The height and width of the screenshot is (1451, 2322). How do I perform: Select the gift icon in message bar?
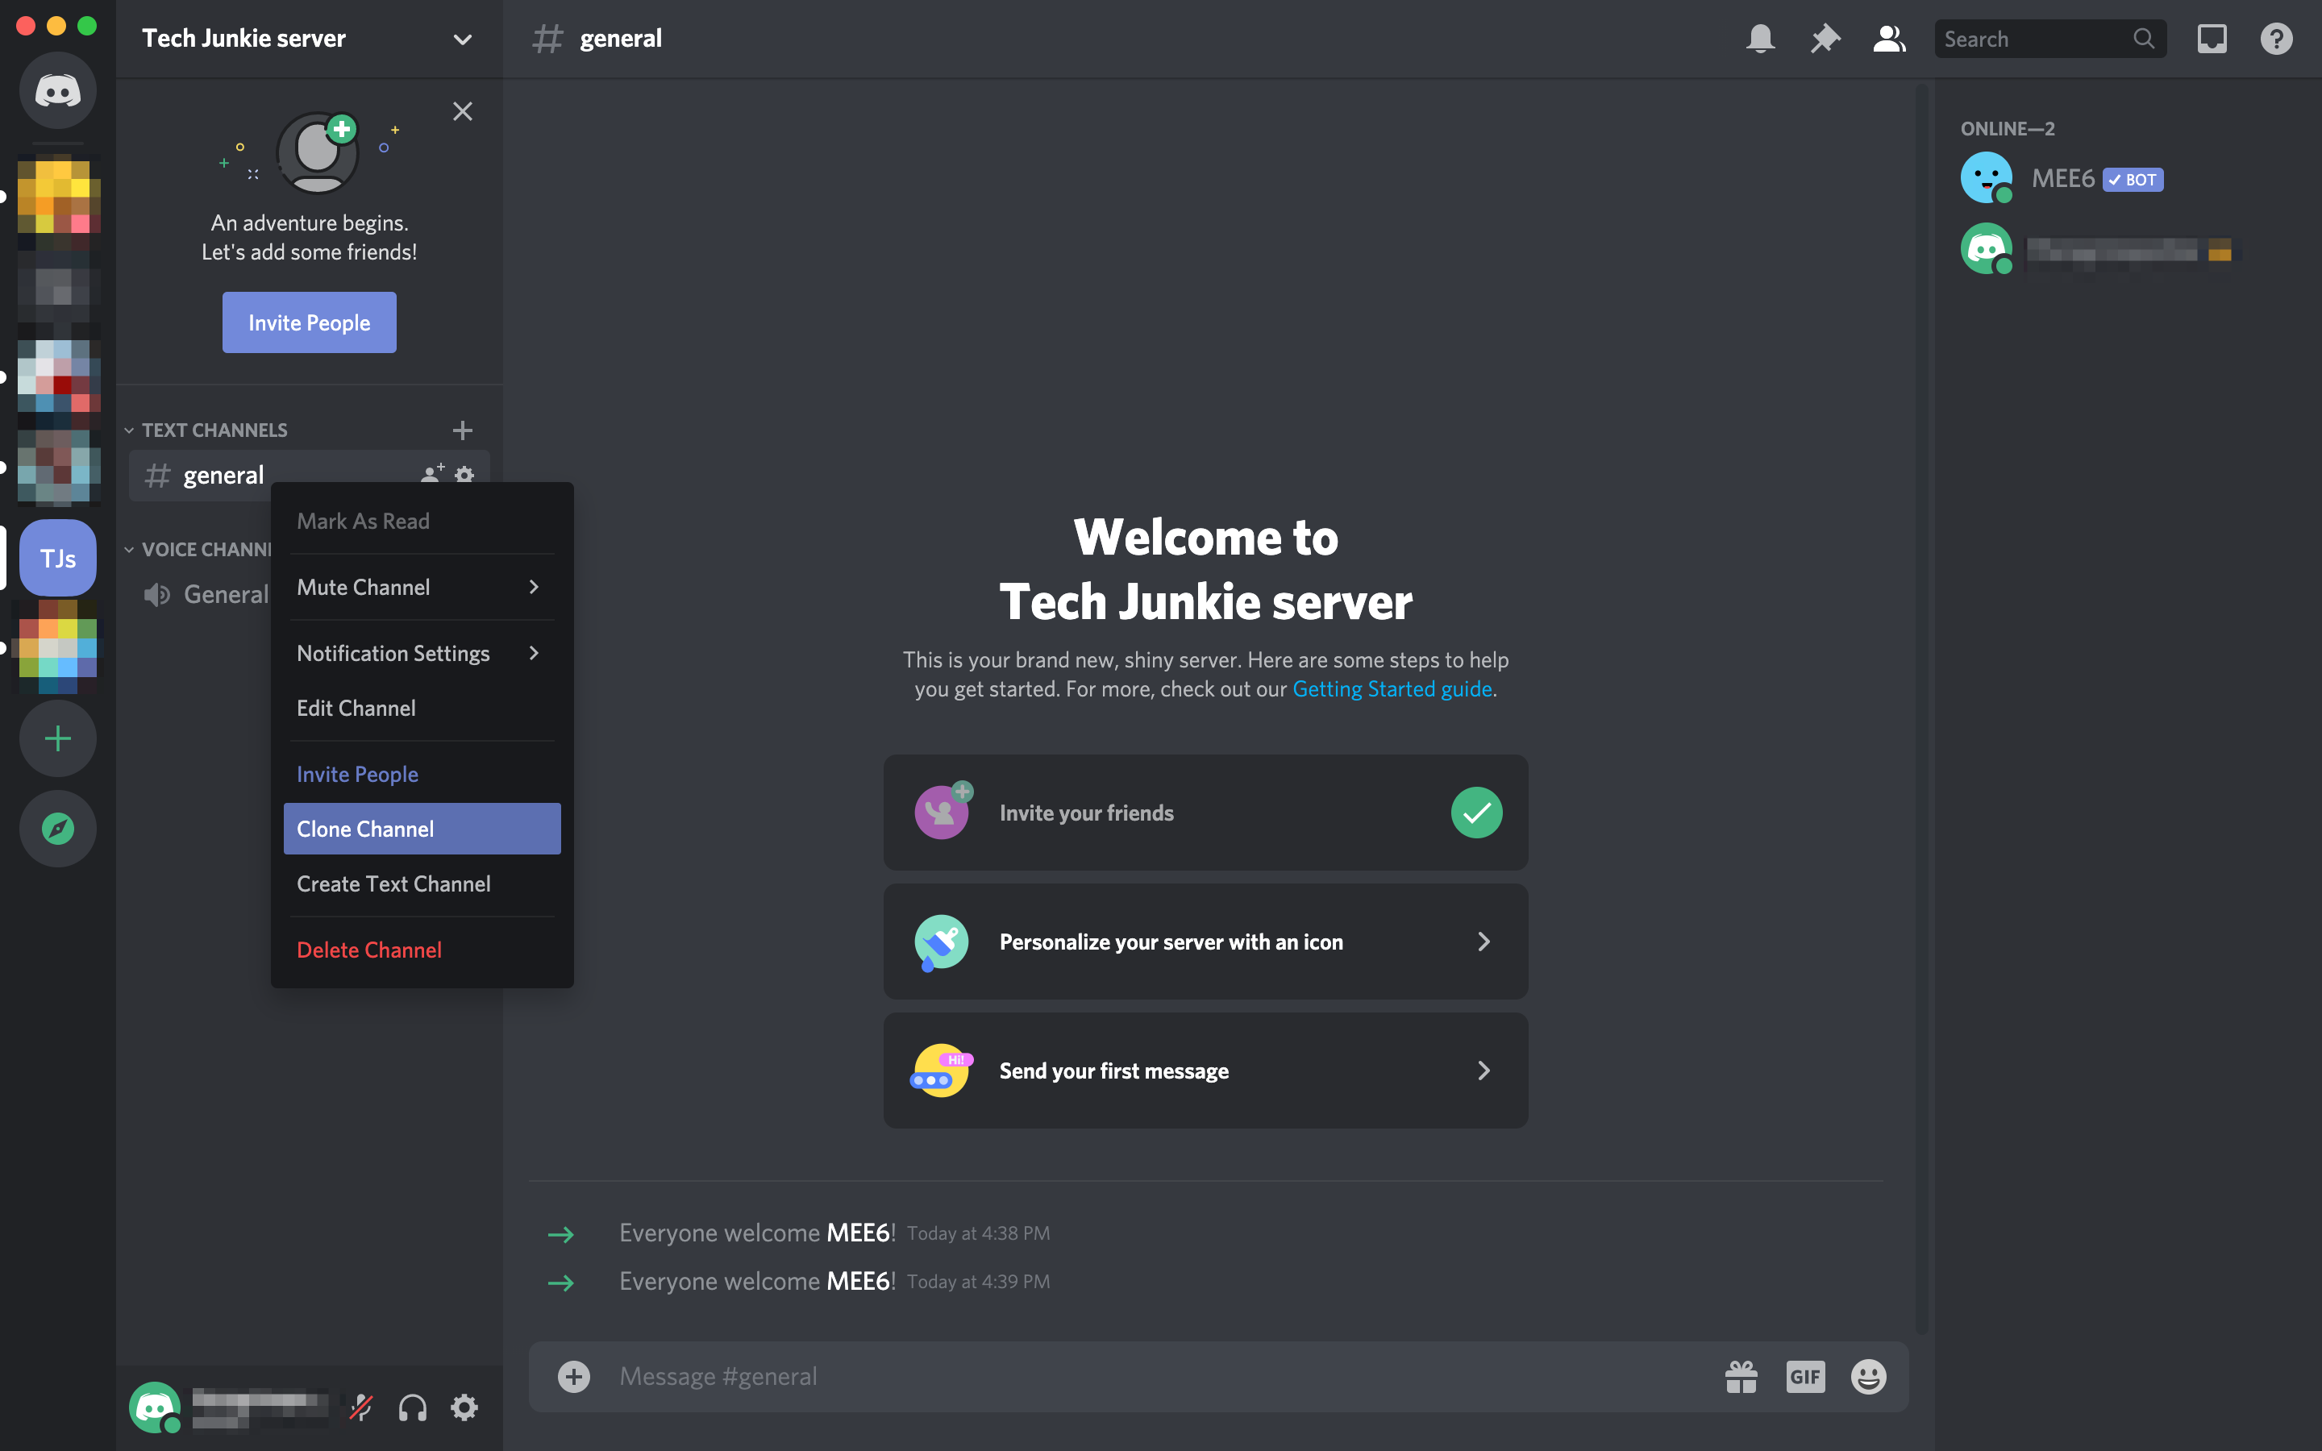(1740, 1374)
